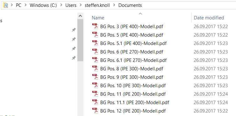Screen dimensions: 236x116
Task: Click the folder icon in address bar
Action: point(5,5)
